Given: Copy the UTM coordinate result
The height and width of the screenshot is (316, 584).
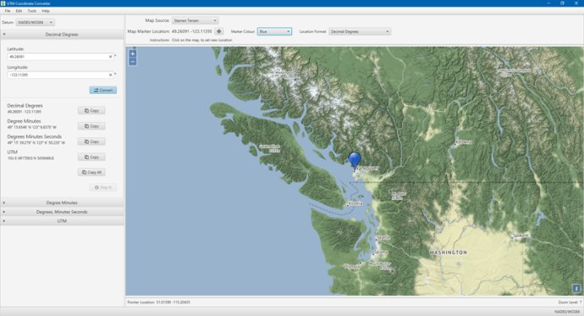Looking at the screenshot, I should pyautogui.click(x=91, y=158).
